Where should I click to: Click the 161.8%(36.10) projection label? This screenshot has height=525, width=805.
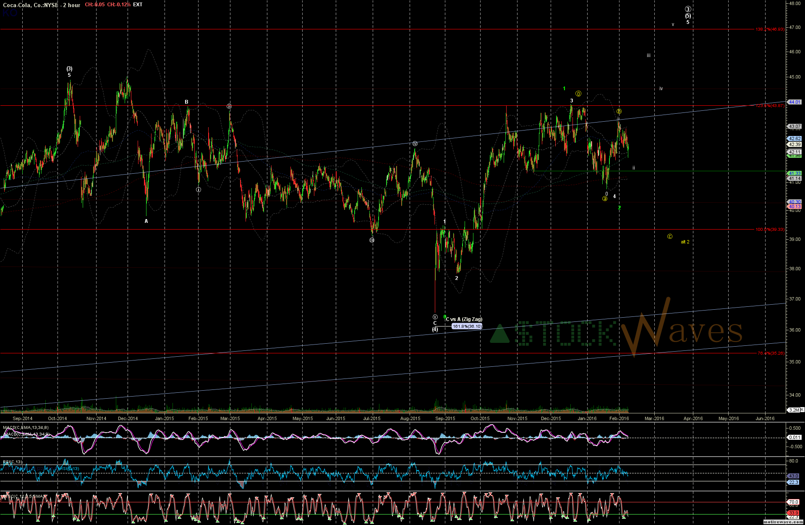[x=467, y=326]
